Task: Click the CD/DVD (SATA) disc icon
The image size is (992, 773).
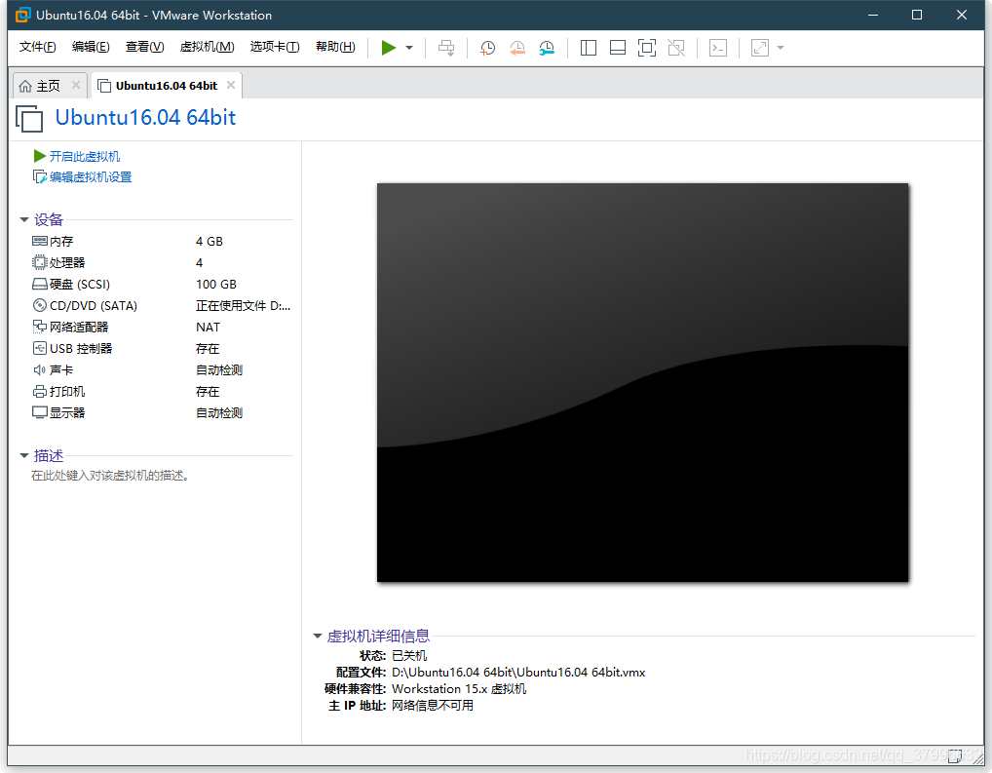Action: 39,306
